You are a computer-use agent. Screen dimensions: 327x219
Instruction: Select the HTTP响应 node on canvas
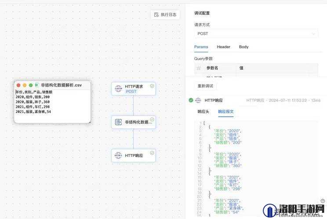[x=134, y=155]
